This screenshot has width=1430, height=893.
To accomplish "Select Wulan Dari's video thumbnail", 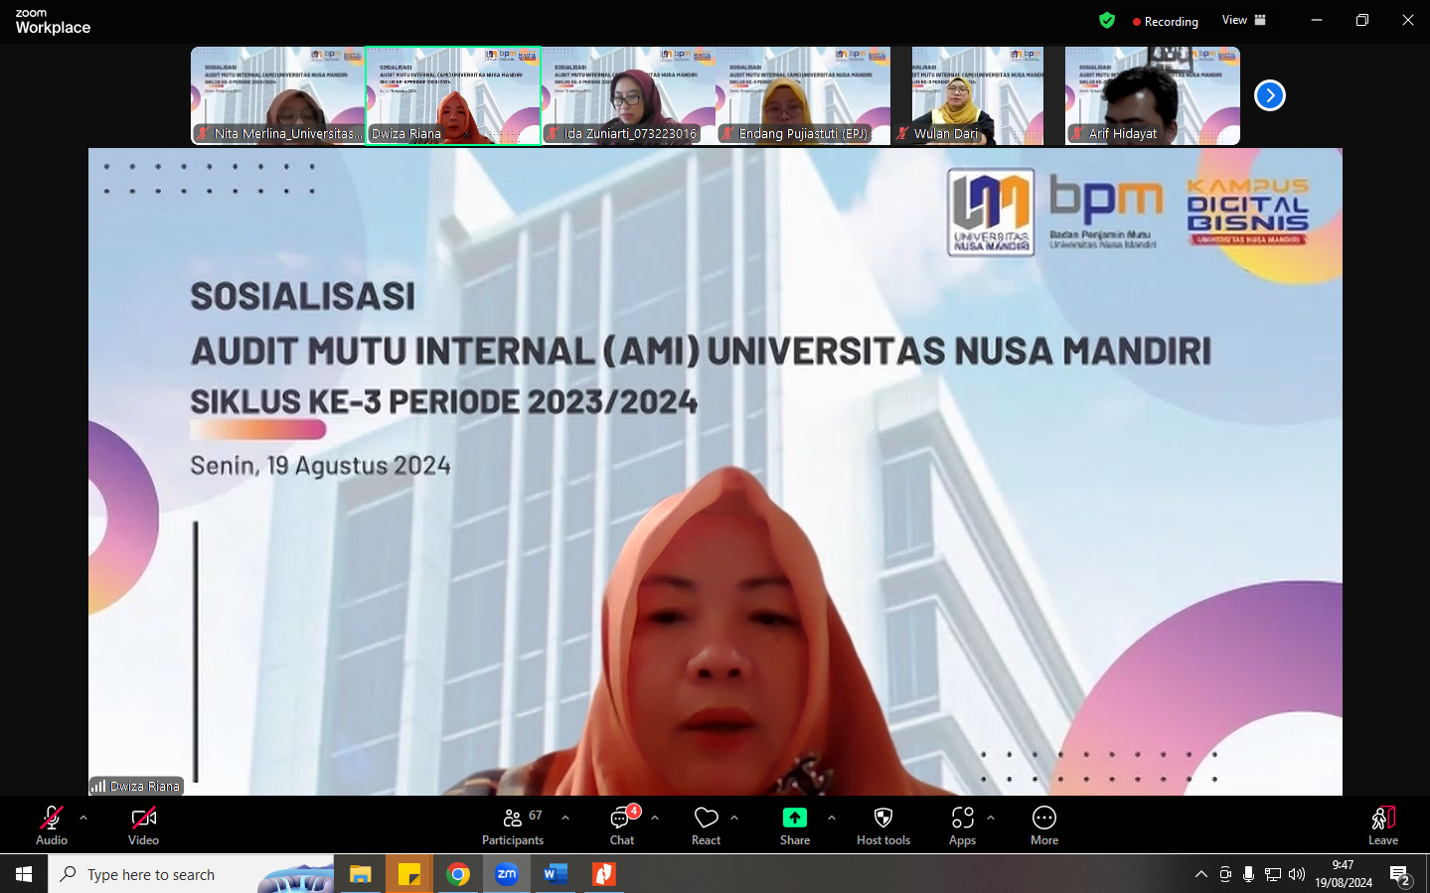I will coord(977,95).
